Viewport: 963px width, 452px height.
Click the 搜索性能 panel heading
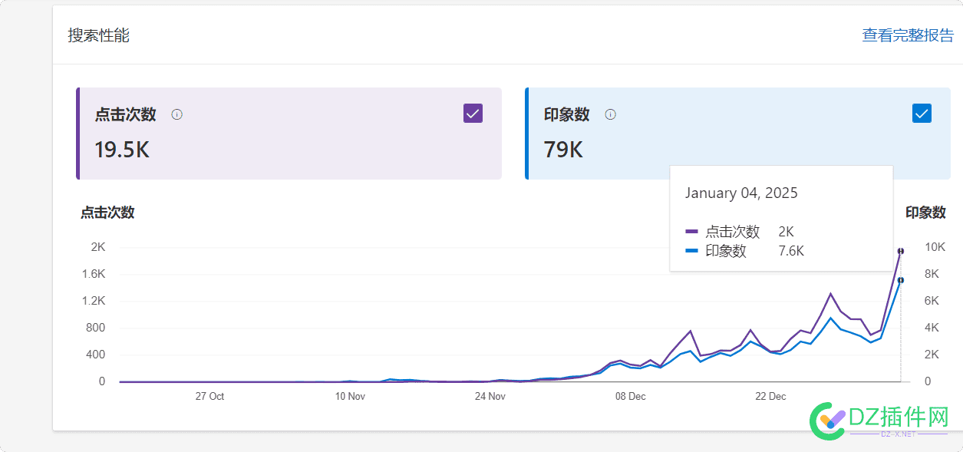(98, 35)
